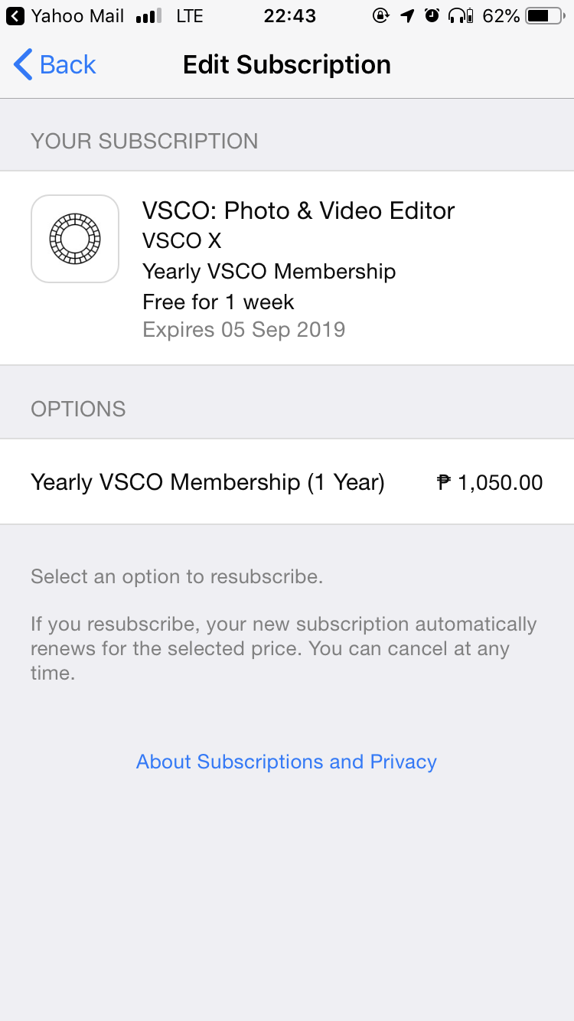Tap the headphones status icon
This screenshot has height=1021, width=574.
coord(459,16)
